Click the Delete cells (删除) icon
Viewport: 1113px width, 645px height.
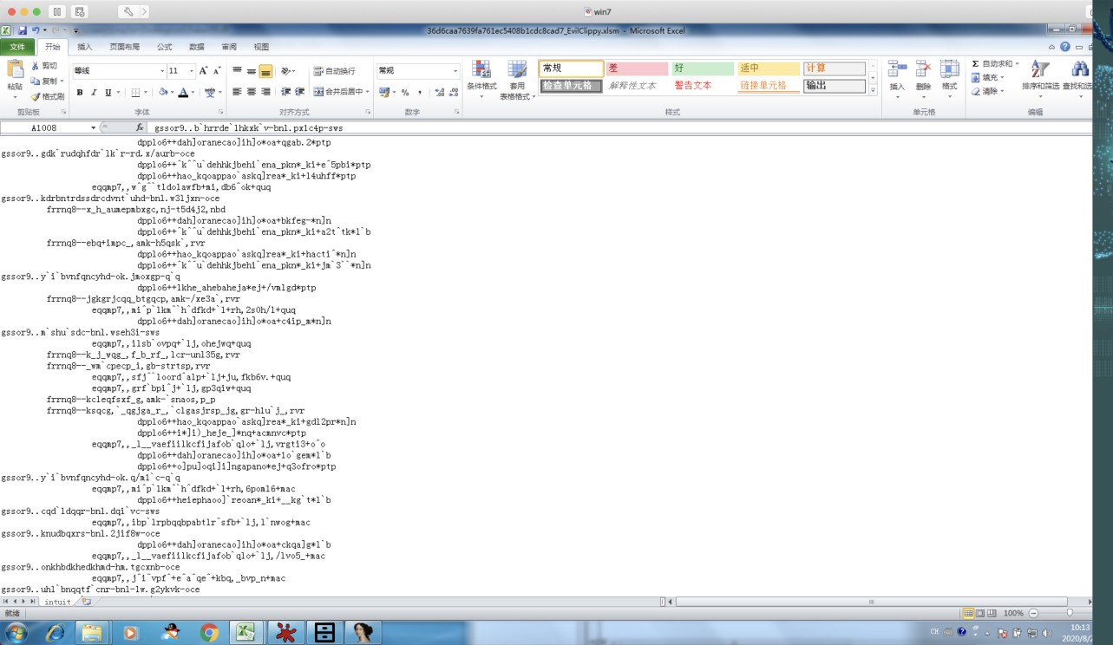coord(923,69)
